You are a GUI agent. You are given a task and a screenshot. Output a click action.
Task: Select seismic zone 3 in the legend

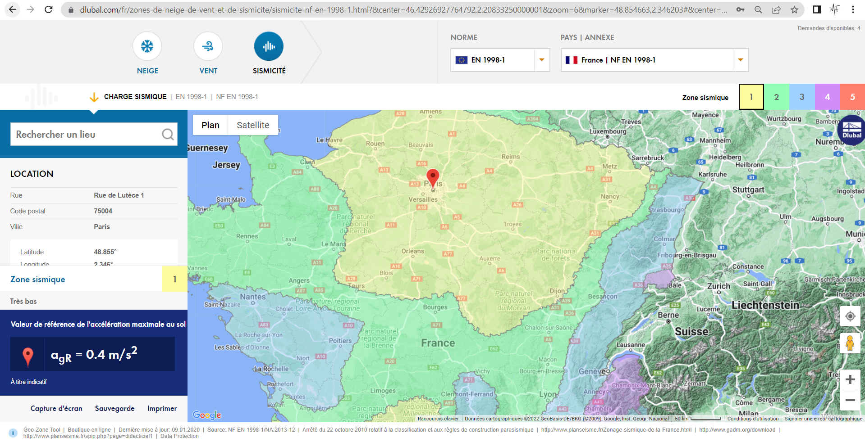(802, 96)
